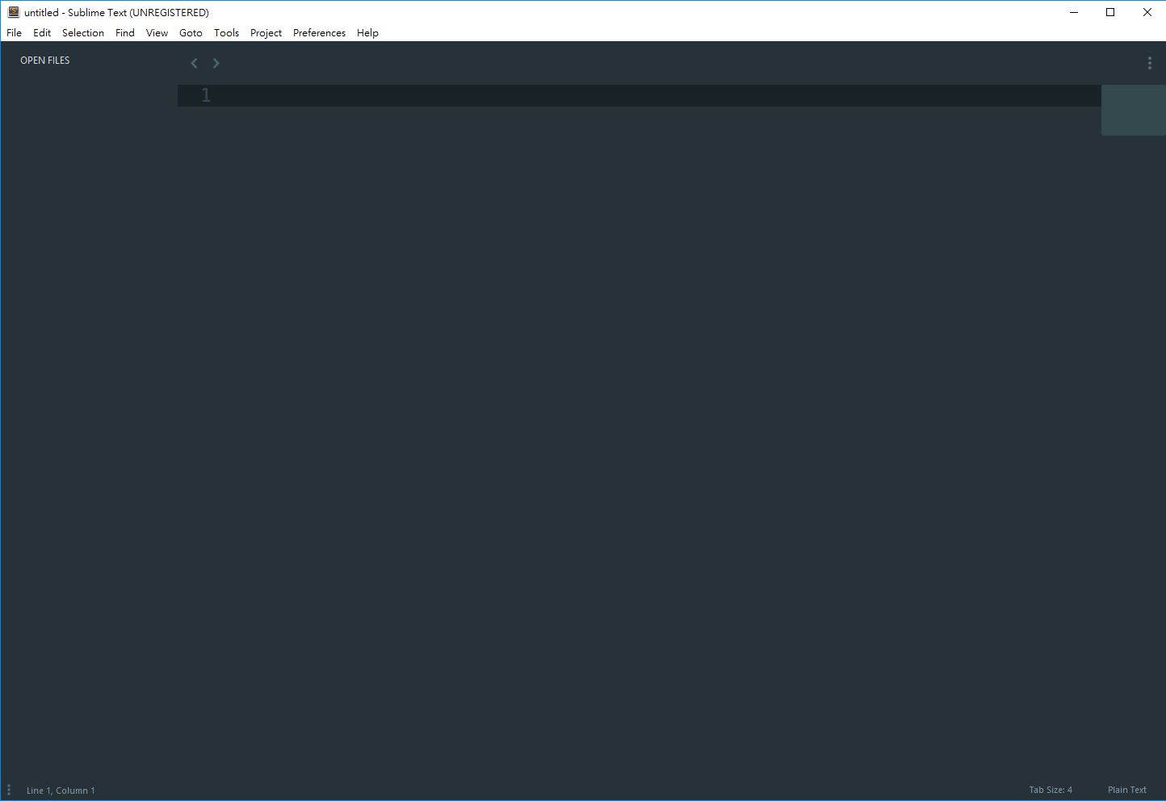Minimize the Sublime Text window
The width and height of the screenshot is (1166, 801).
click(1074, 12)
